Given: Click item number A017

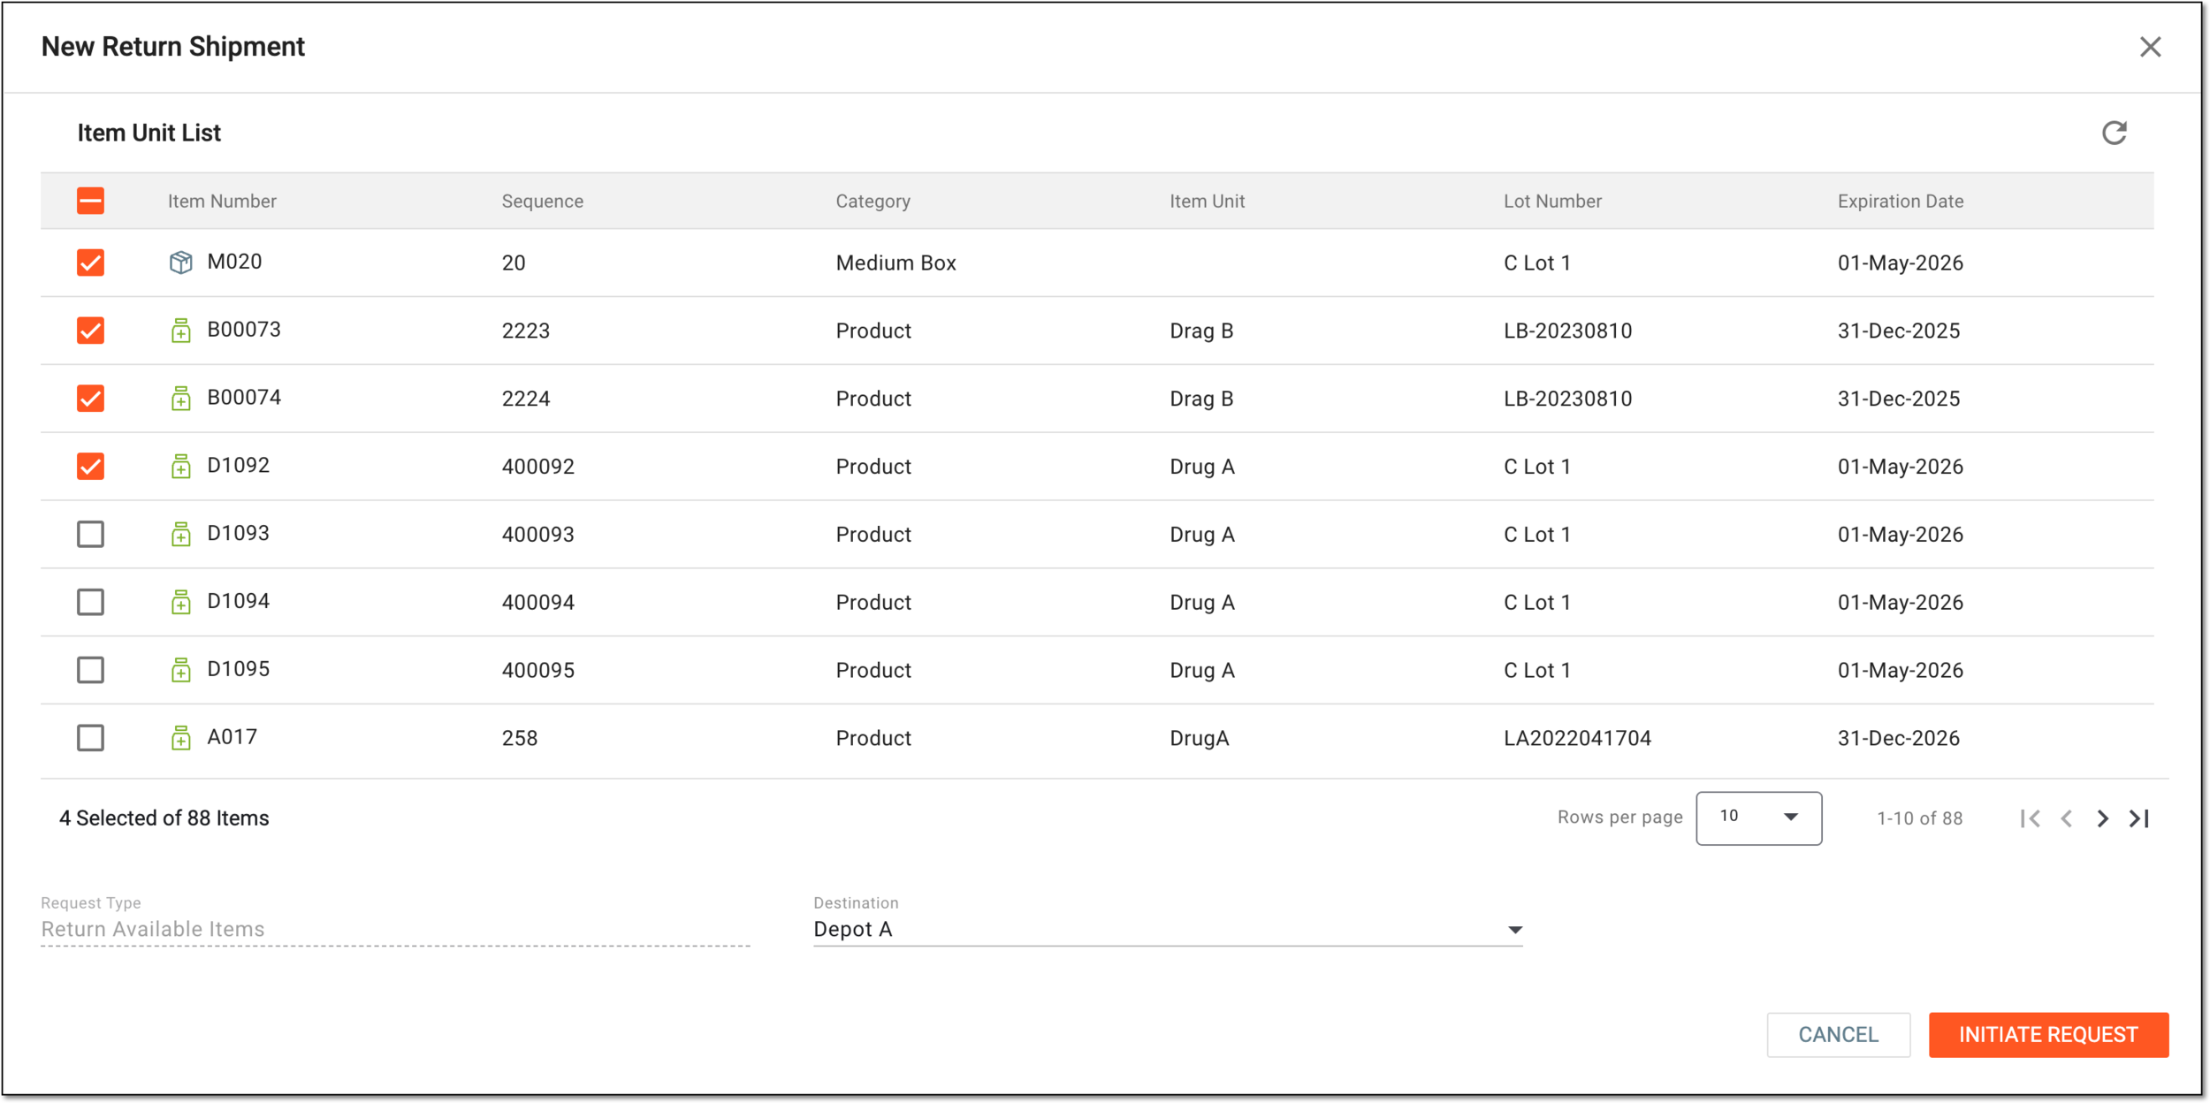Looking at the screenshot, I should click(232, 736).
